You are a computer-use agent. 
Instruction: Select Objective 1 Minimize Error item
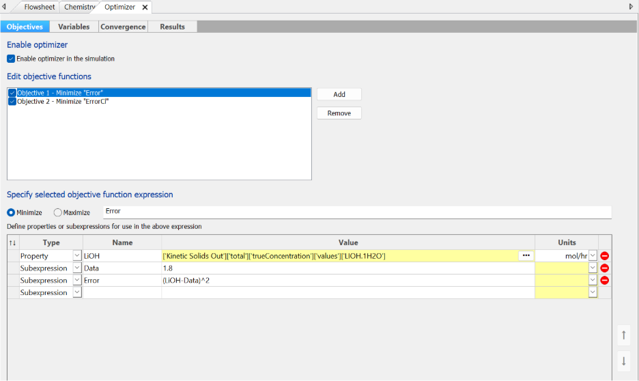[60, 93]
